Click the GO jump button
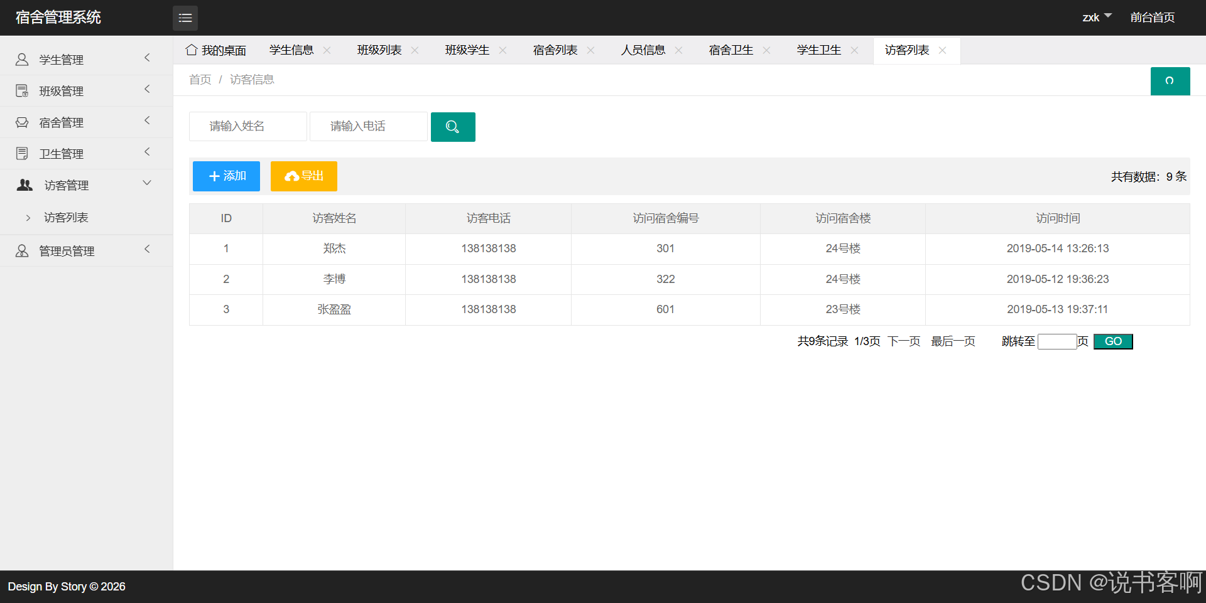The width and height of the screenshot is (1206, 603). [x=1113, y=341]
